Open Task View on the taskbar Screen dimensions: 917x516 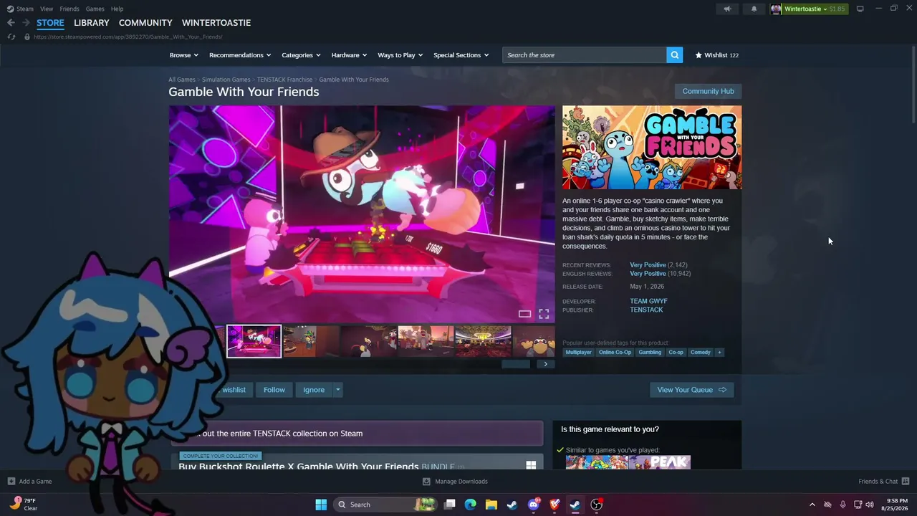click(x=449, y=505)
